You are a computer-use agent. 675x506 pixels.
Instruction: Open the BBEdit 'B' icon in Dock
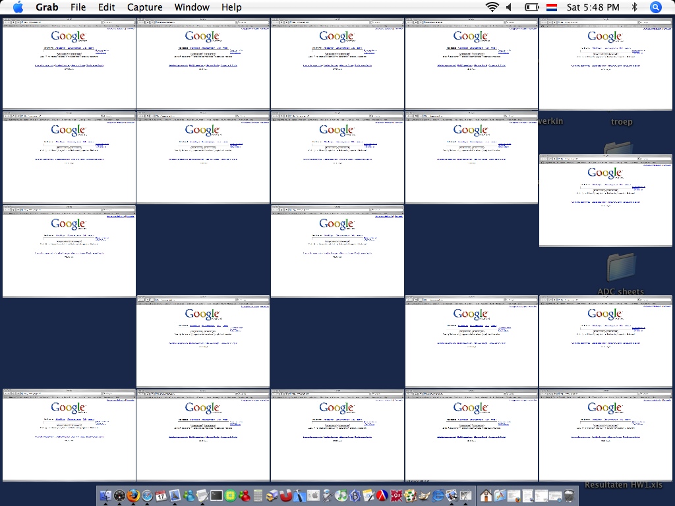(355, 496)
